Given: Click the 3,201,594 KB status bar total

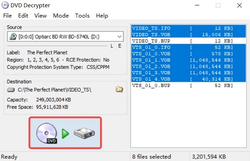Looking at the screenshot, I should point(209,156).
